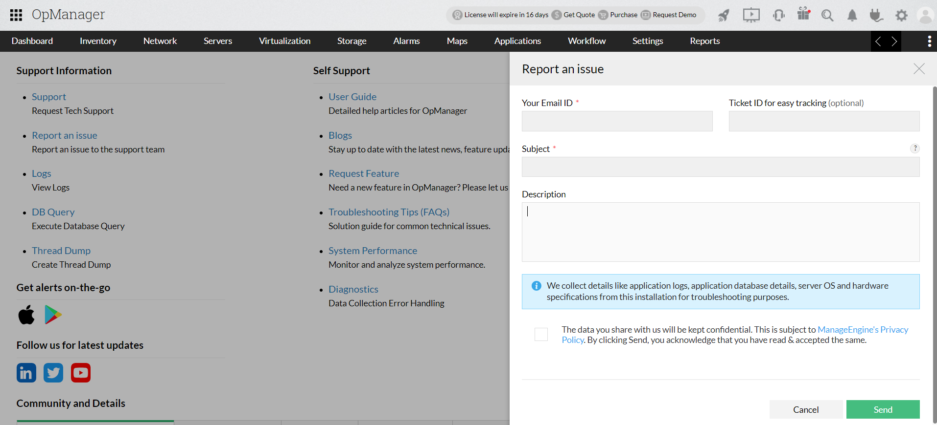Cancel the Report an issue form
The width and height of the screenshot is (937, 425).
806,409
